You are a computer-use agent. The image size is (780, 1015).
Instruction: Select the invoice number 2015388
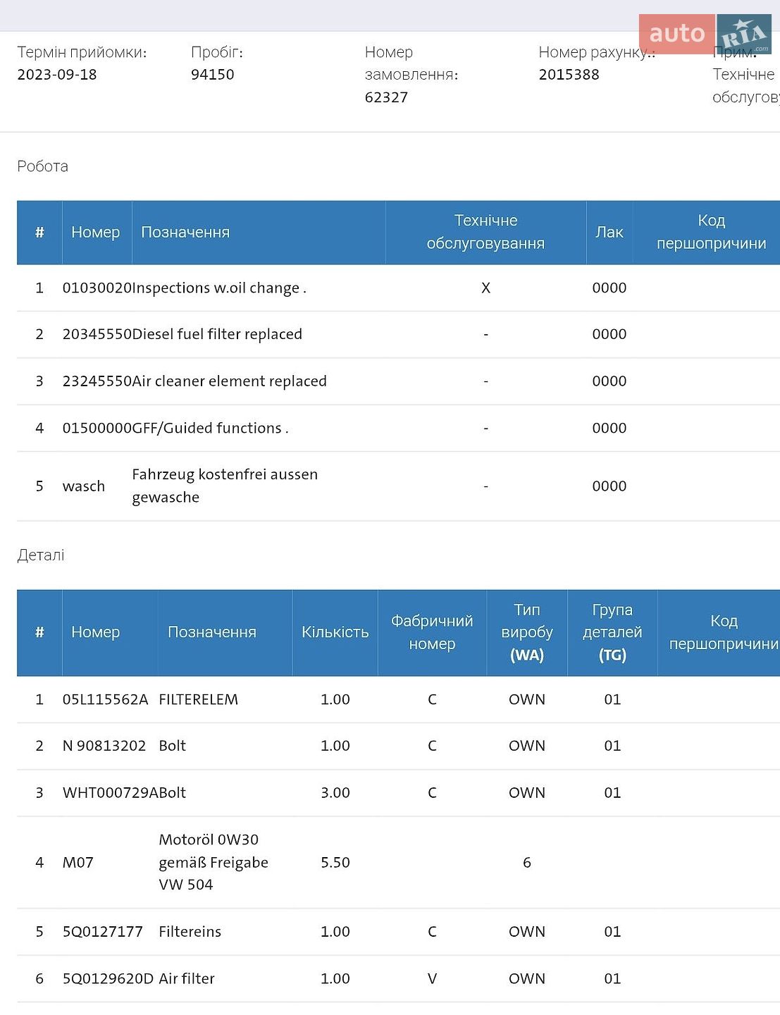pyautogui.click(x=569, y=75)
